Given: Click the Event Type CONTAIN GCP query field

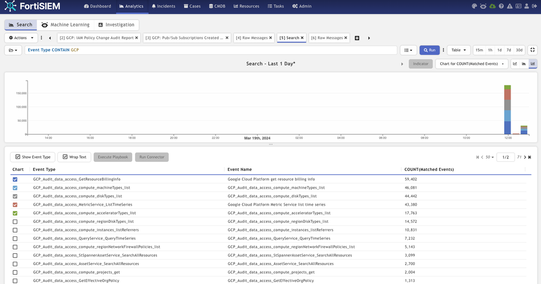Looking at the screenshot, I should (211, 50).
